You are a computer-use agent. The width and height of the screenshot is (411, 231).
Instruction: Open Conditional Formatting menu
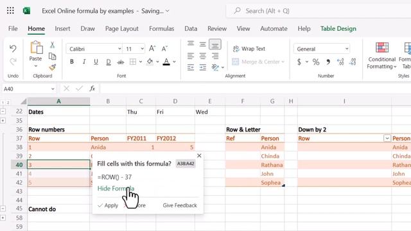pyautogui.click(x=381, y=56)
